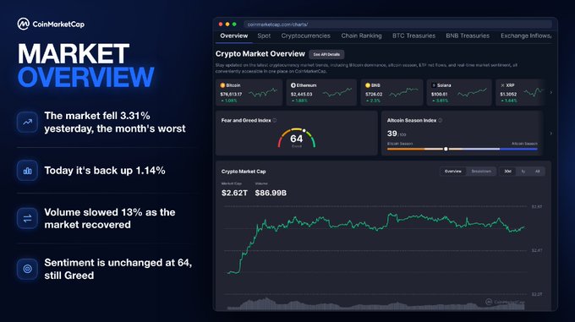Open the Ethereum price card
The image size is (575, 322).
coord(321,92)
